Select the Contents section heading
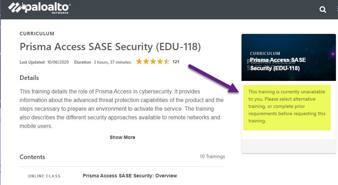The height and width of the screenshot is (185, 338). click(32, 157)
